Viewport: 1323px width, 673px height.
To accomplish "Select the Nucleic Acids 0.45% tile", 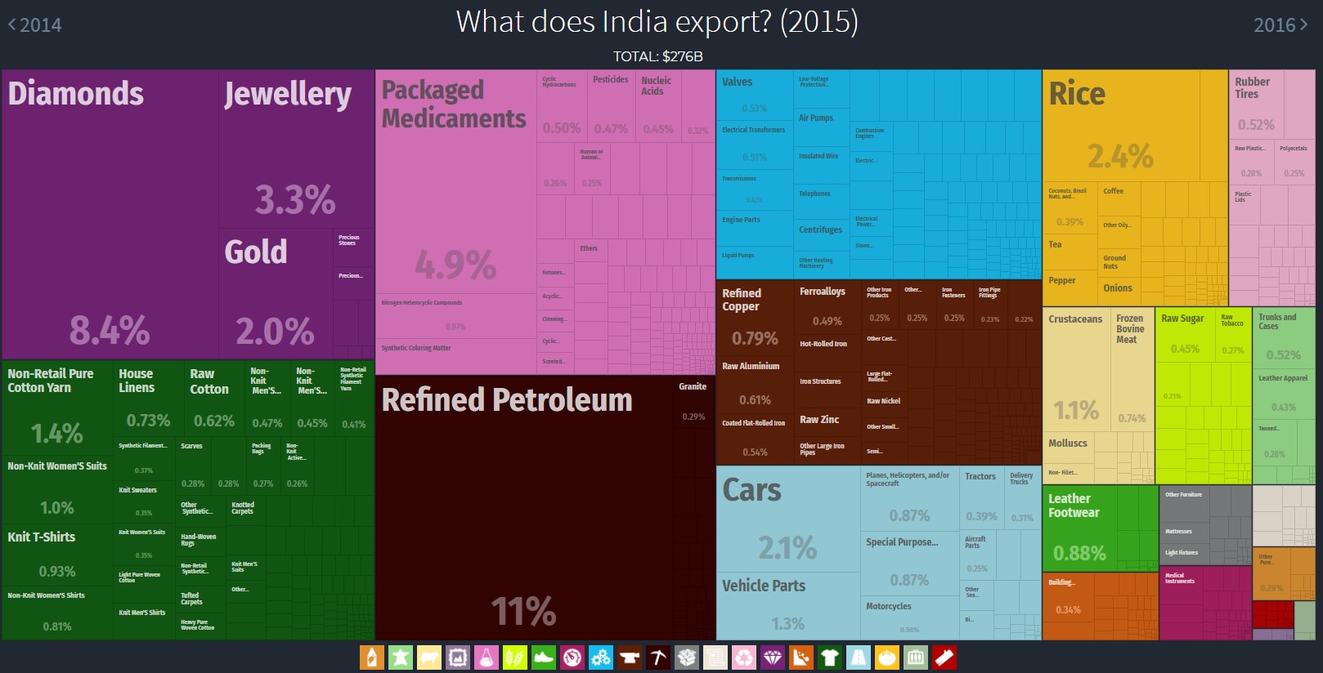I will [x=658, y=105].
